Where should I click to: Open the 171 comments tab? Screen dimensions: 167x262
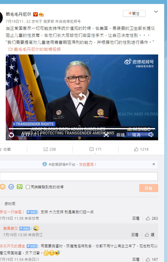[95, 149]
